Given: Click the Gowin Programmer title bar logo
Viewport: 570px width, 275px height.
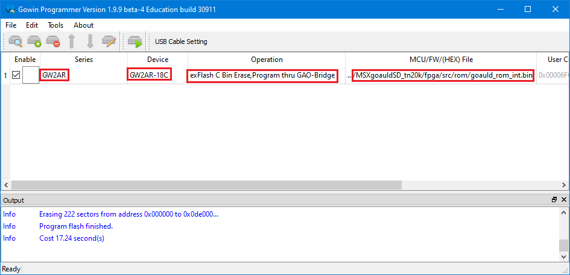Looking at the screenshot, I should tap(10, 10).
